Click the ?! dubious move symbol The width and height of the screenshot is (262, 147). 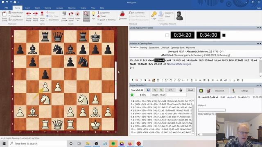point(170,80)
